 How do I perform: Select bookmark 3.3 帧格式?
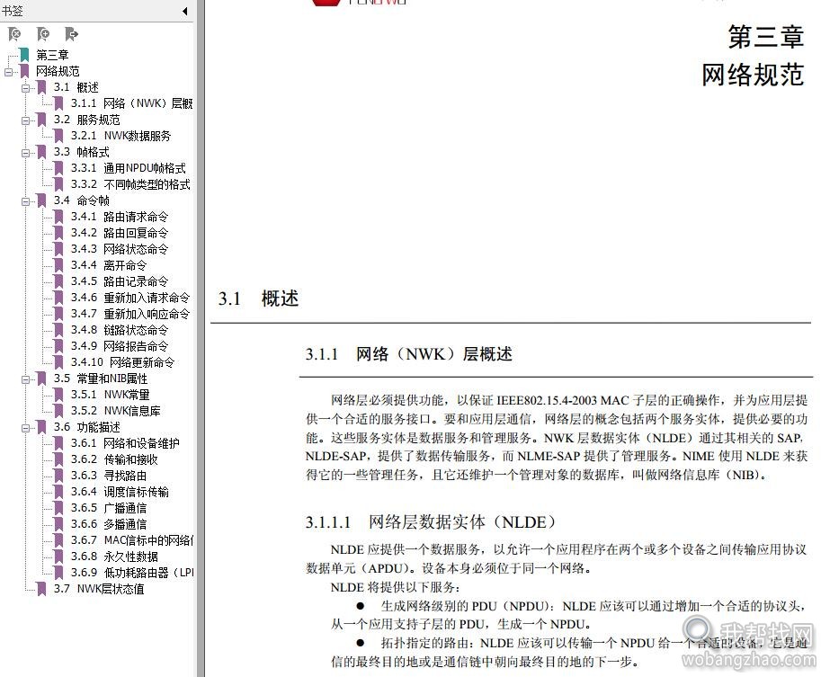coord(81,152)
